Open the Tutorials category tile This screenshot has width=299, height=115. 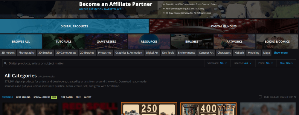point(63,41)
